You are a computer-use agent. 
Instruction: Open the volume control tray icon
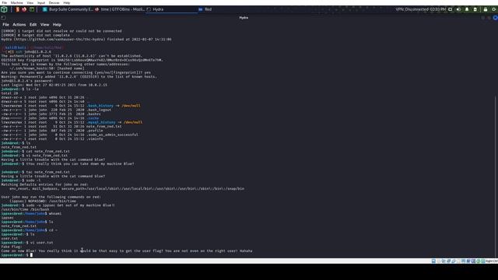[x=458, y=9]
